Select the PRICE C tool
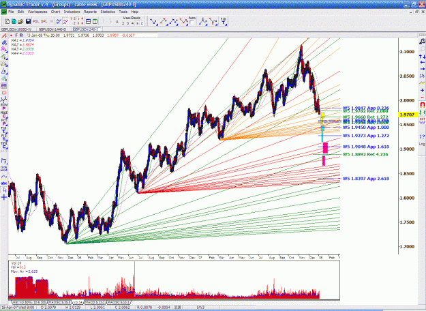This screenshot has width=426, height=311. click(x=4, y=114)
